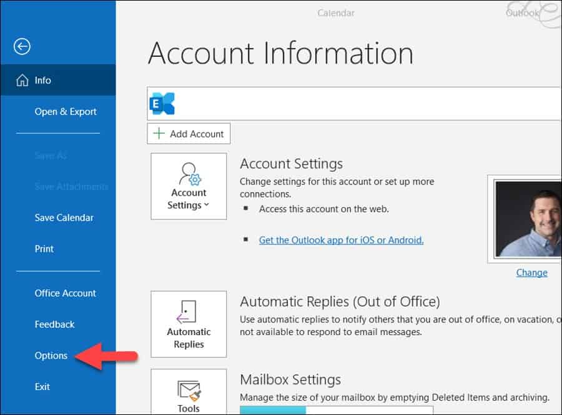Click the Automatic Replies door icon
Screen dimensions: 562x415
(187, 311)
